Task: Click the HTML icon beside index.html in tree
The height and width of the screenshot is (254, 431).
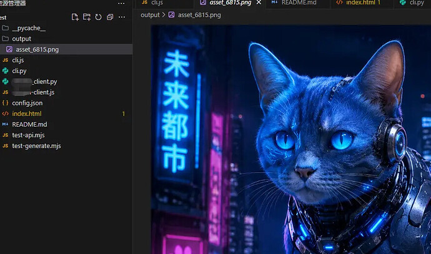Action: [5, 114]
